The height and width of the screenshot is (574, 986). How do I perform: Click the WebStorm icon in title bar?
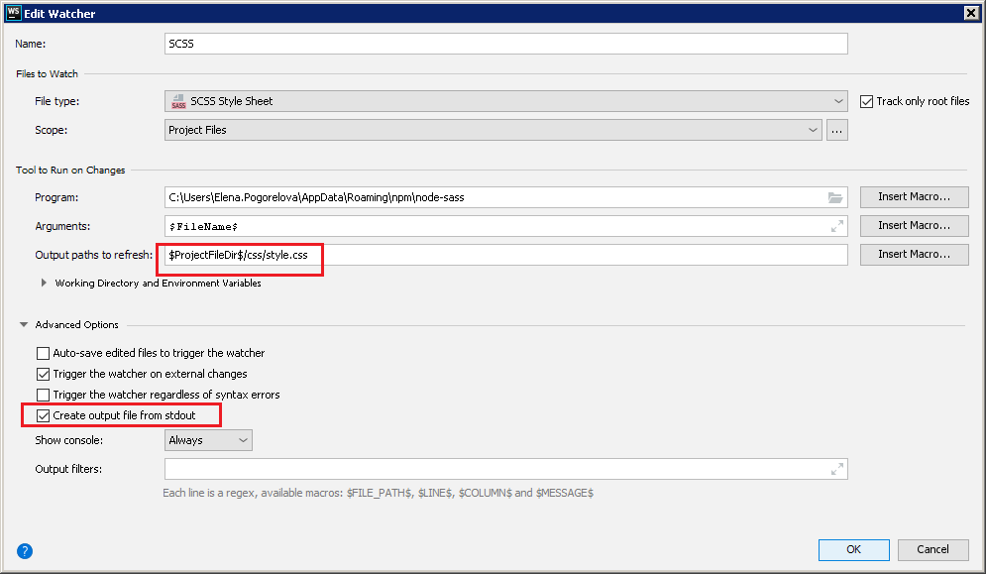click(x=13, y=12)
